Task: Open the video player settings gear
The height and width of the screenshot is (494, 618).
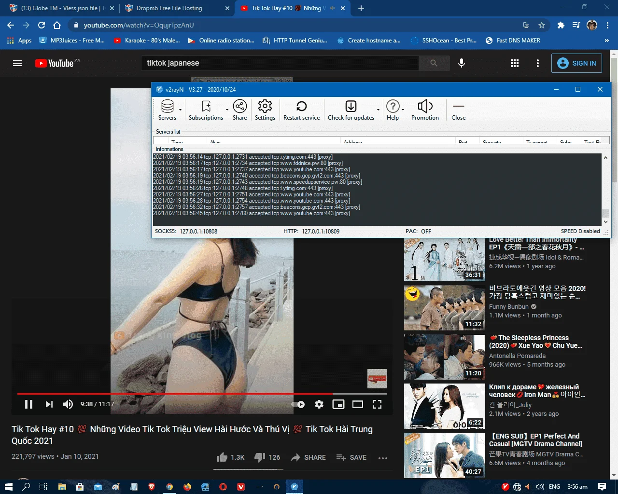Action: click(319, 404)
